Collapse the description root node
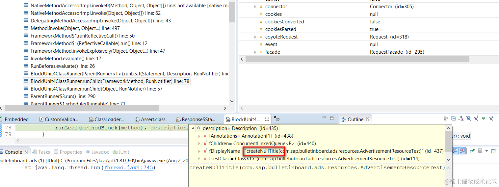 (x=193, y=128)
